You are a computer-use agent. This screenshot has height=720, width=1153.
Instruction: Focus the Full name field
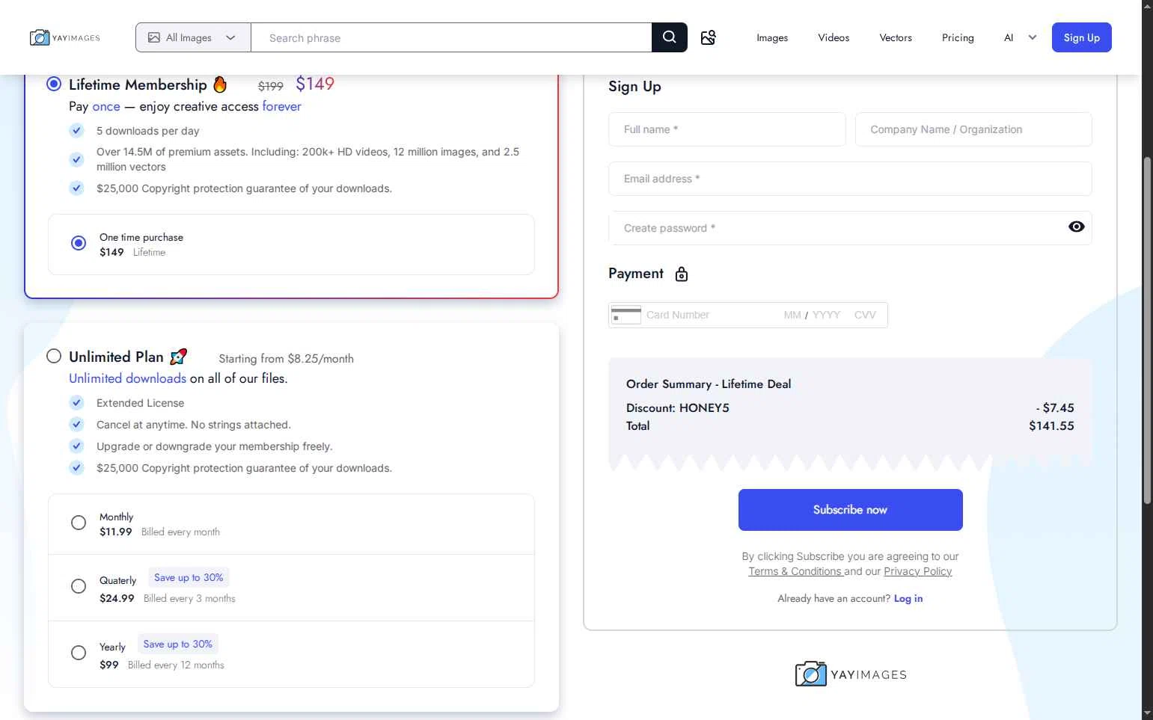click(x=727, y=129)
